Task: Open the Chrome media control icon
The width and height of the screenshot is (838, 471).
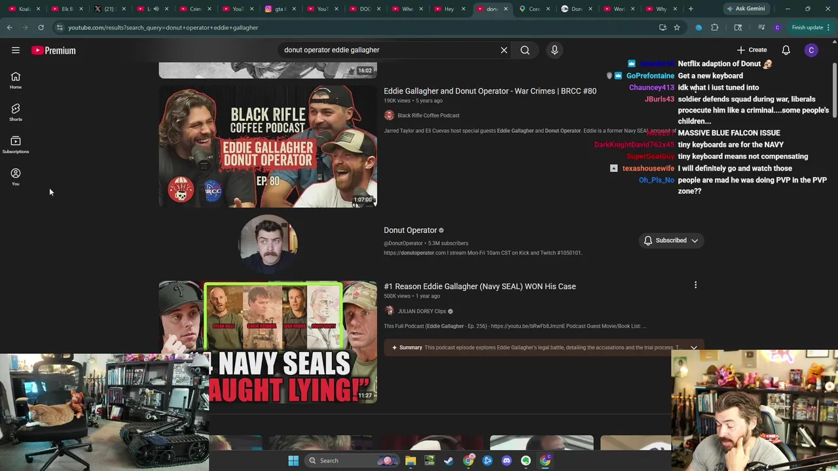Action: pos(761,27)
